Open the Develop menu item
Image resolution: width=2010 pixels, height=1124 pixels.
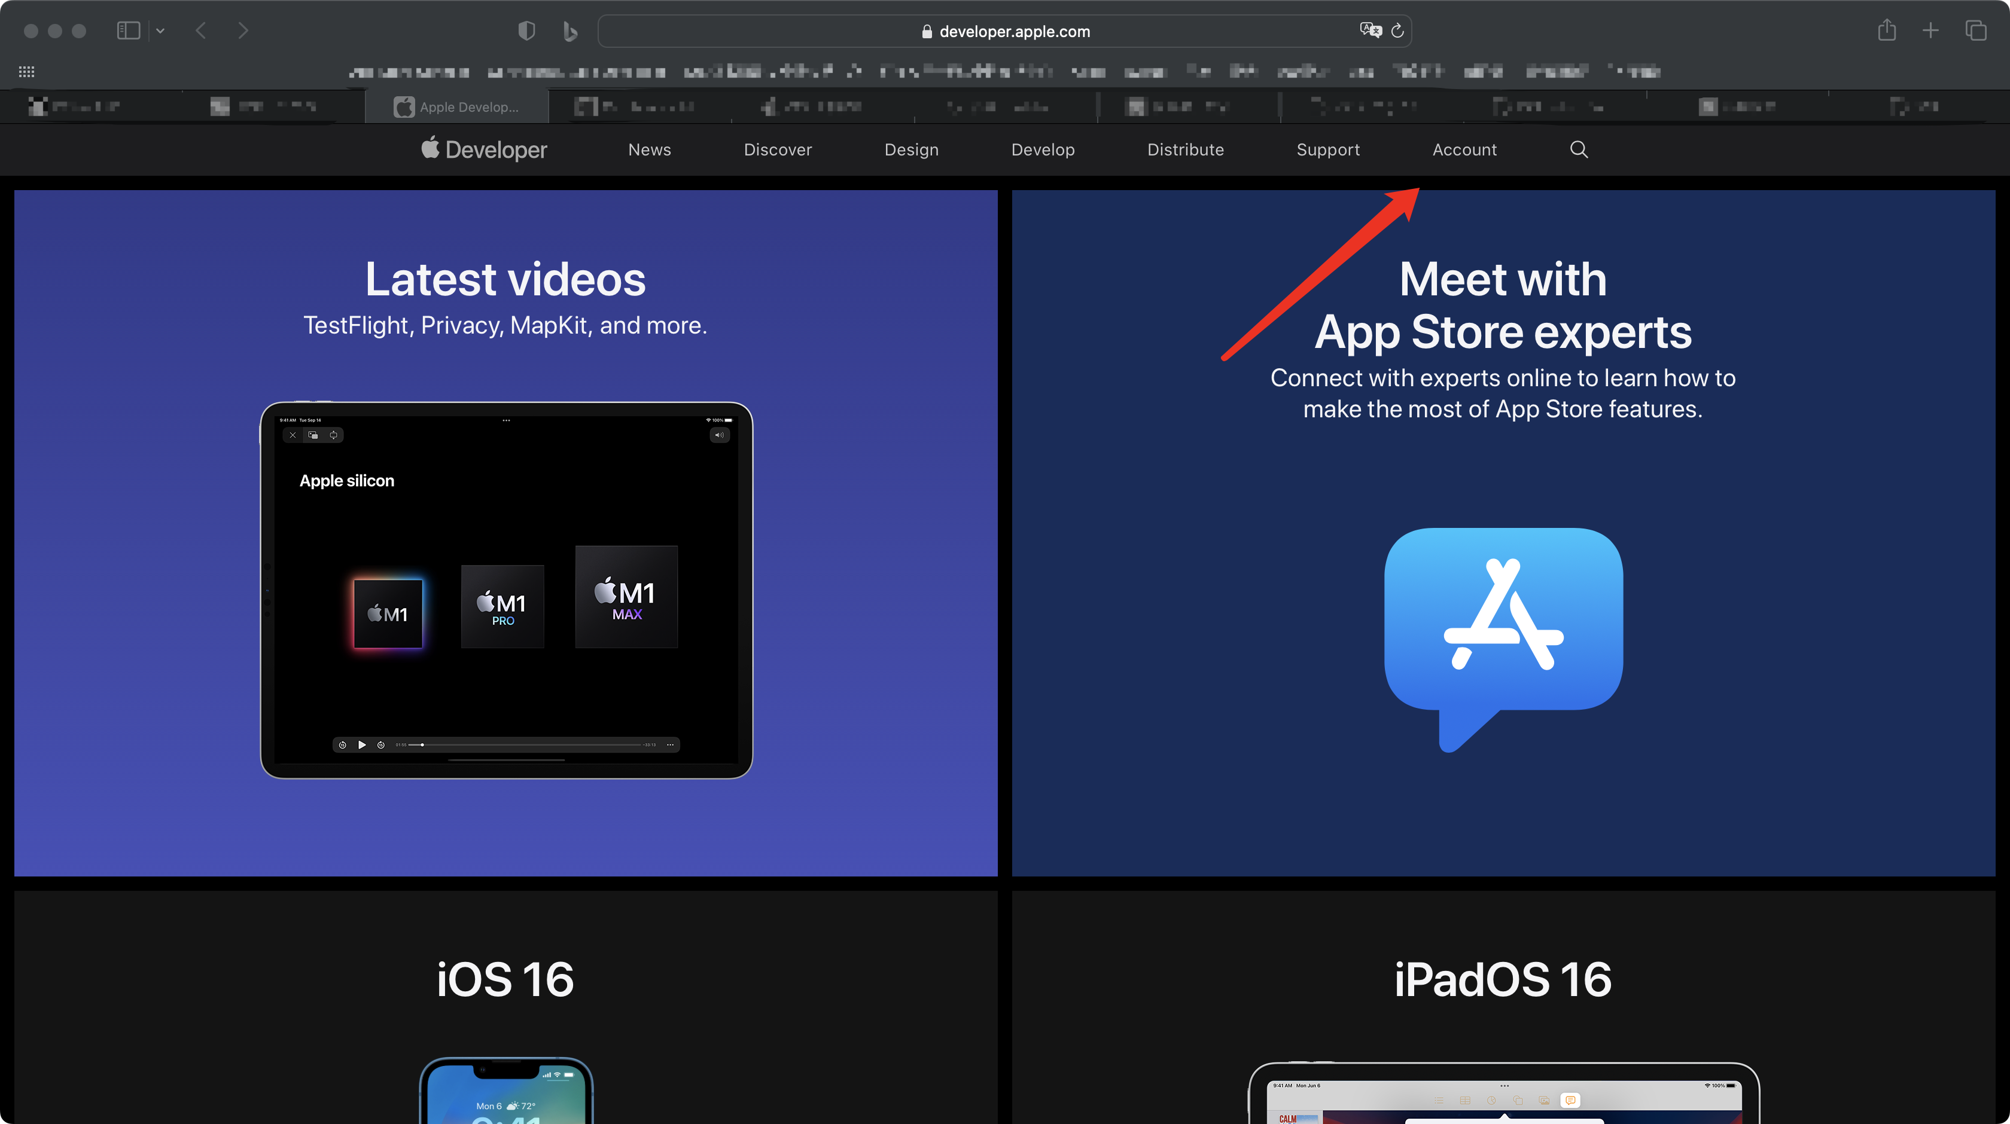(1043, 149)
